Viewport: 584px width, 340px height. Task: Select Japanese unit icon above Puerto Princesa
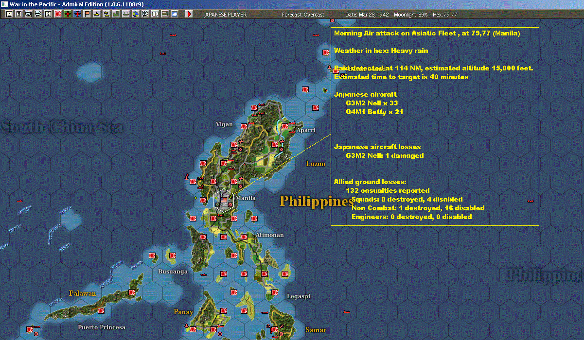click(101, 310)
